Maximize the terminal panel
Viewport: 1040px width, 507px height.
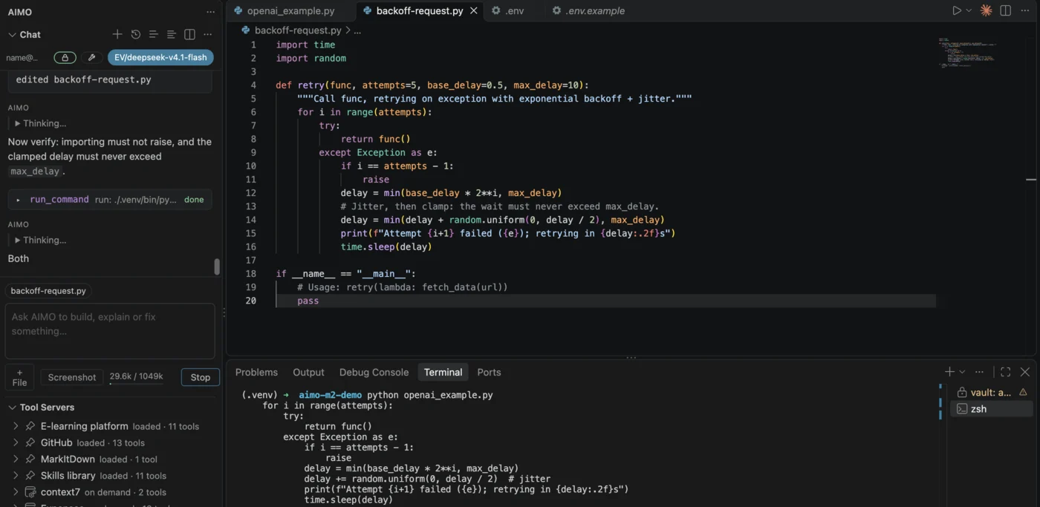click(x=1005, y=372)
